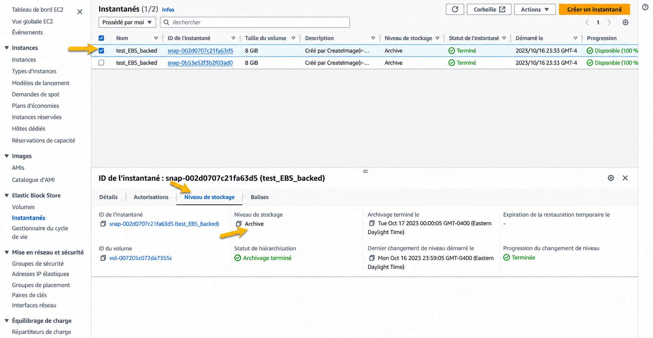Click the search magnifier icon
The image size is (653, 338).
click(x=166, y=22)
